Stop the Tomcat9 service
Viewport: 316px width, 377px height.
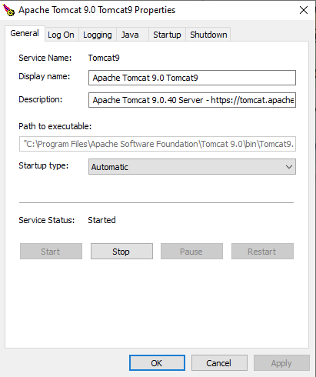[x=121, y=252]
